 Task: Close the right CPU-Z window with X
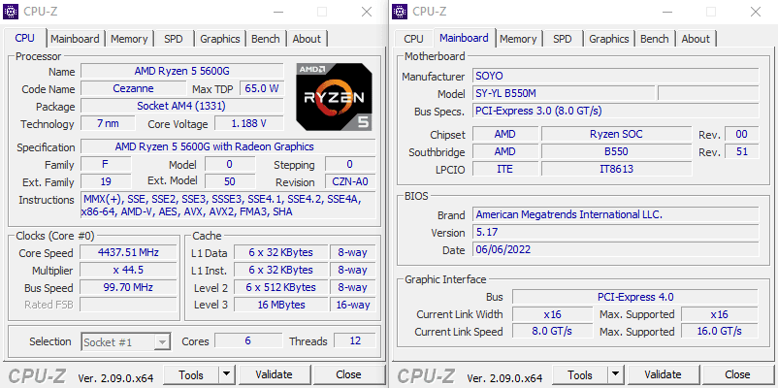coord(756,12)
